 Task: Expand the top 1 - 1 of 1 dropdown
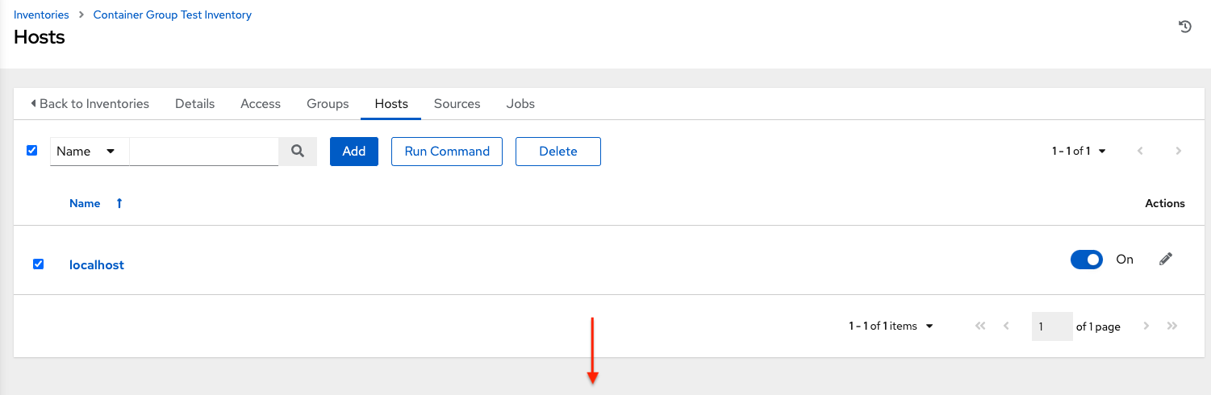[x=1079, y=151]
